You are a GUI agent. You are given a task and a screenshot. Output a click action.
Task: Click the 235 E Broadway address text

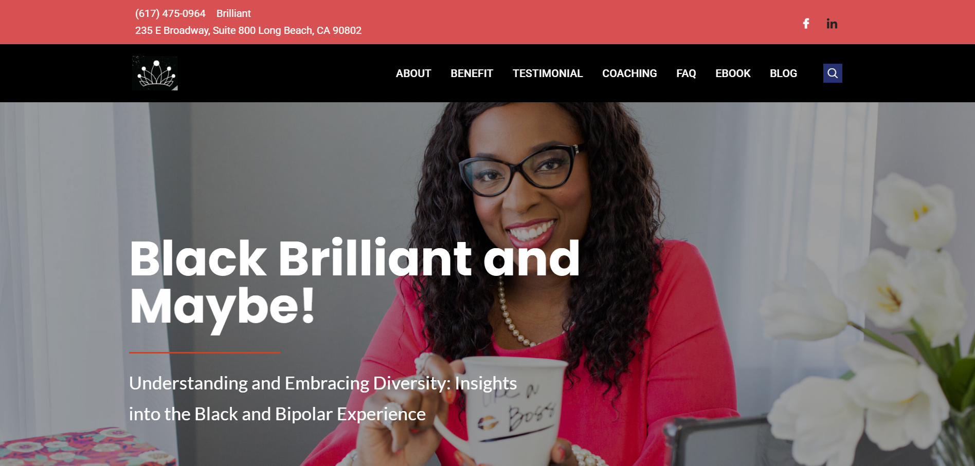pyautogui.click(x=248, y=30)
